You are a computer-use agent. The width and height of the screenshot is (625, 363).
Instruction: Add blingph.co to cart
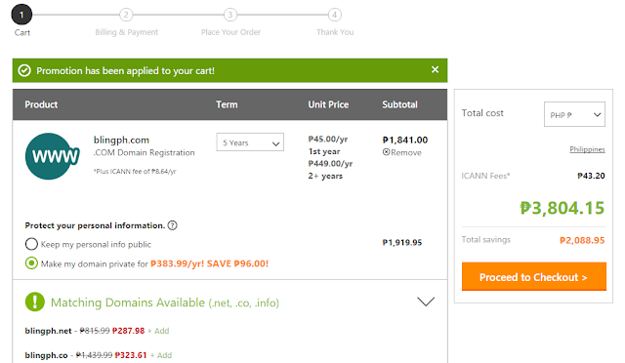161,355
